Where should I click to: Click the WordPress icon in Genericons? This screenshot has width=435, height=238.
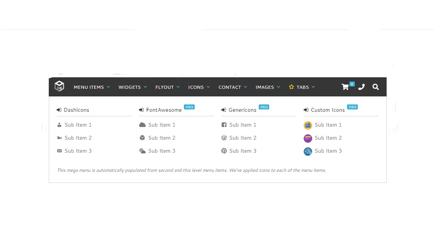click(224, 138)
